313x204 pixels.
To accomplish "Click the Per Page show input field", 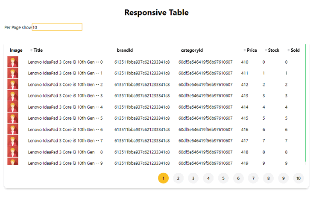I will tap(57, 27).
